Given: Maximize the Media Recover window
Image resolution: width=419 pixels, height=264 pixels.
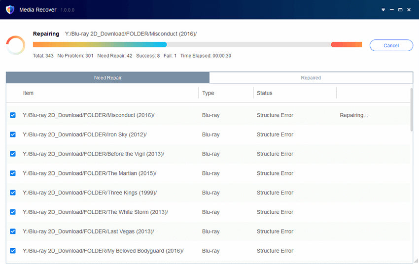Looking at the screenshot, I should pos(400,10).
